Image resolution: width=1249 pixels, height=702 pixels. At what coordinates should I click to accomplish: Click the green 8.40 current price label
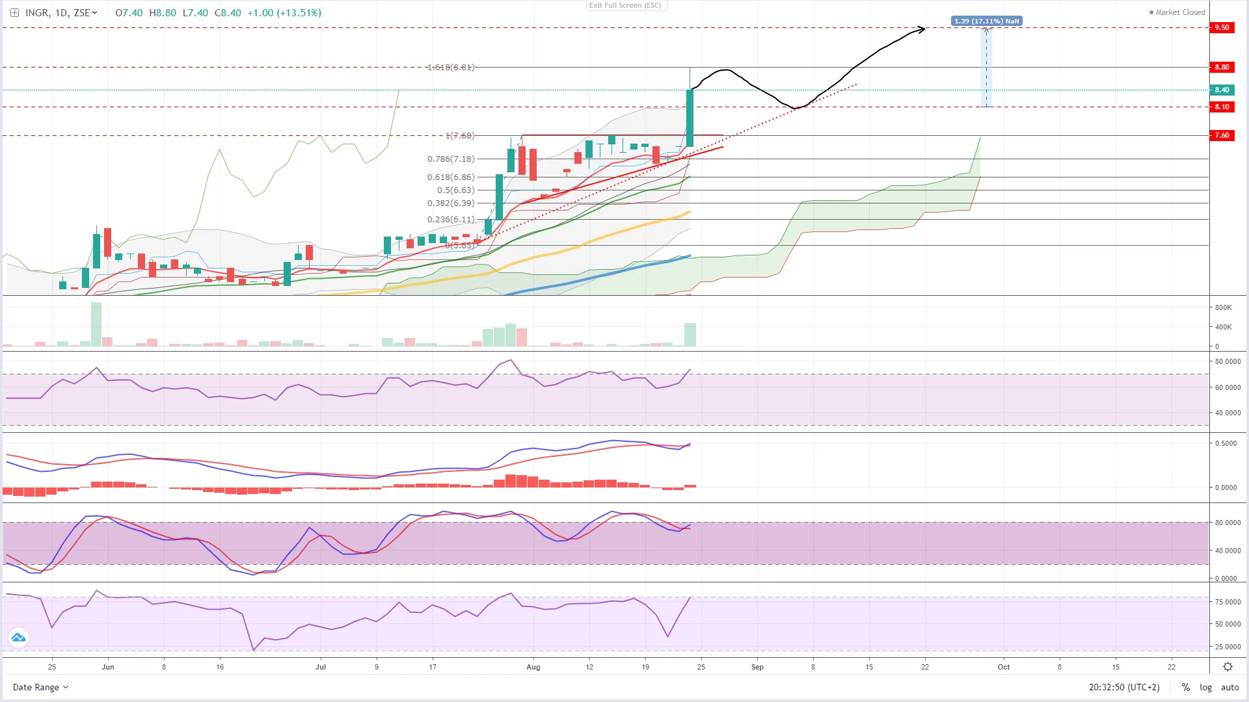click(1222, 90)
